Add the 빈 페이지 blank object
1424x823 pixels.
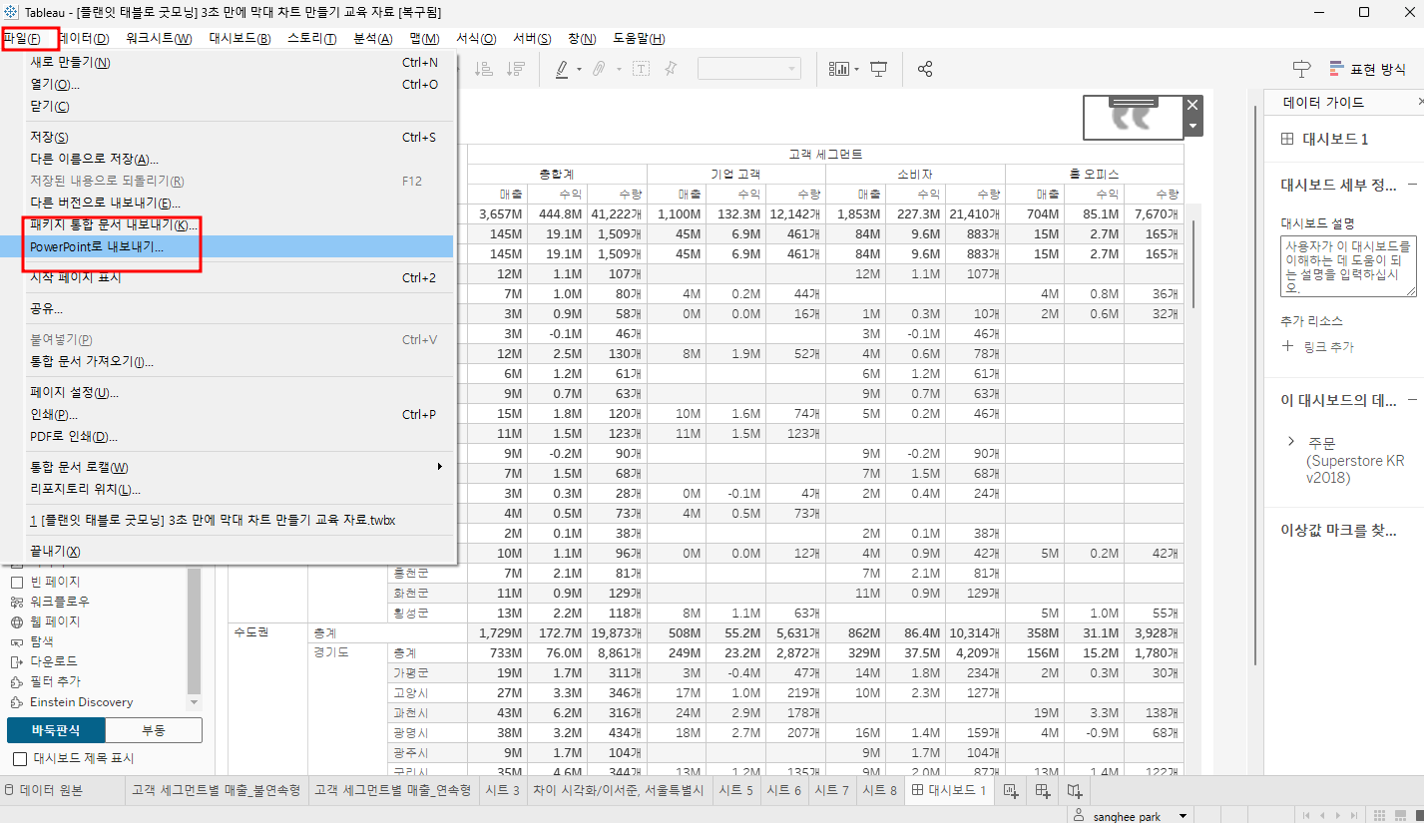pyautogui.click(x=45, y=582)
